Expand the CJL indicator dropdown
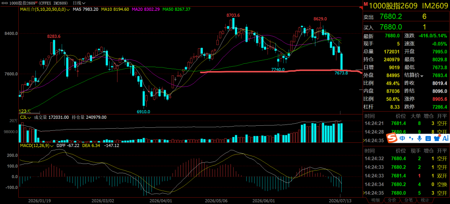This screenshot has width=450, height=204. [x=30, y=117]
